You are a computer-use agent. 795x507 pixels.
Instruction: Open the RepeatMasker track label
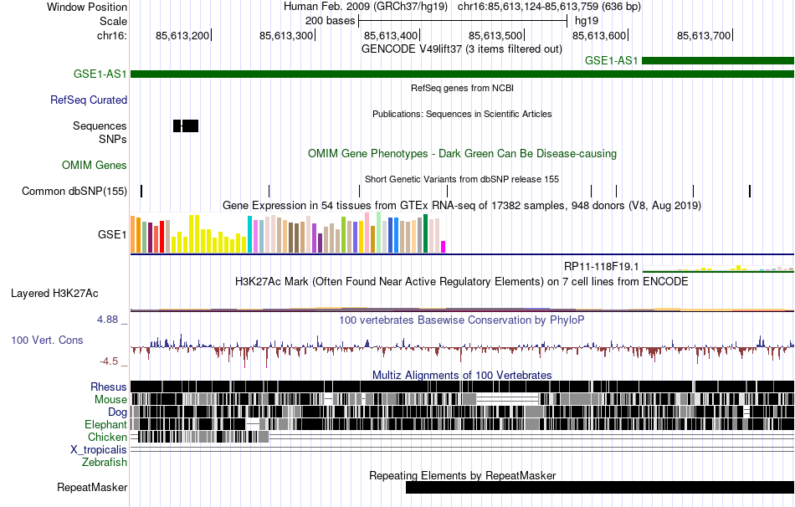click(92, 488)
